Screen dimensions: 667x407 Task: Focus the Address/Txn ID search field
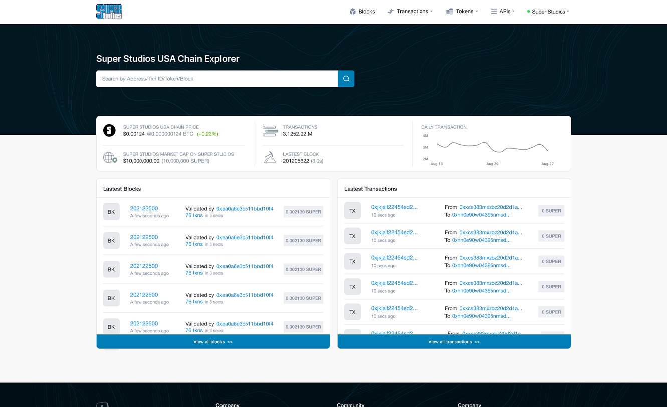click(216, 79)
